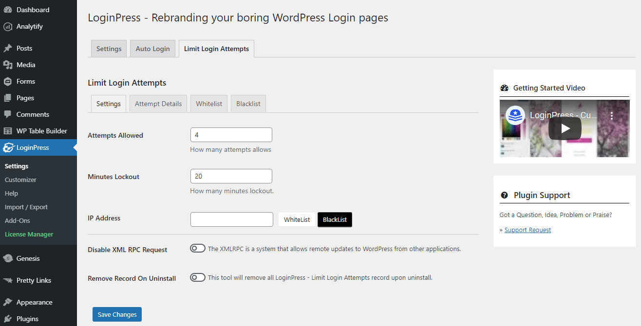Open the Media menu label
This screenshot has width=641, height=326.
click(x=26, y=65)
